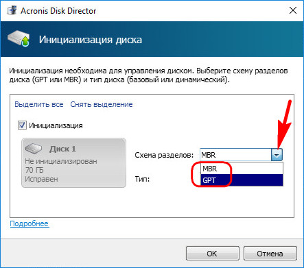The image size is (304, 268).
Task: Click the Выделить все link
Action: coord(39,104)
